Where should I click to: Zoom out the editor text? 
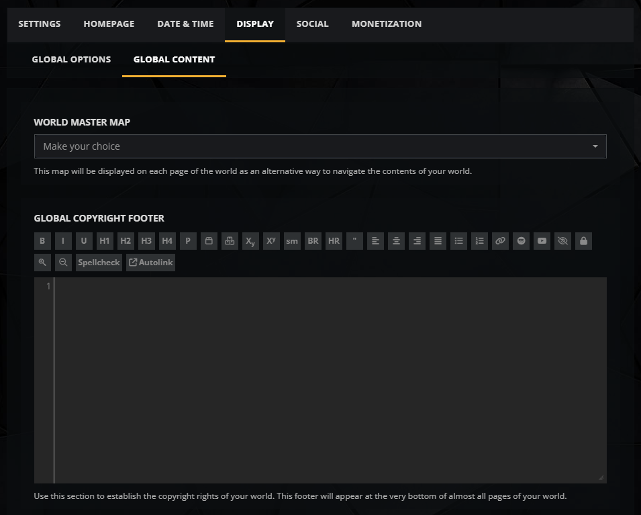point(63,263)
